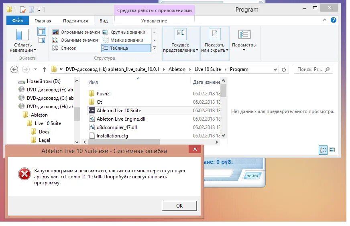The image size is (350, 226).
Task: Click file list vertical scrollbar down arrow
Action: 224,135
